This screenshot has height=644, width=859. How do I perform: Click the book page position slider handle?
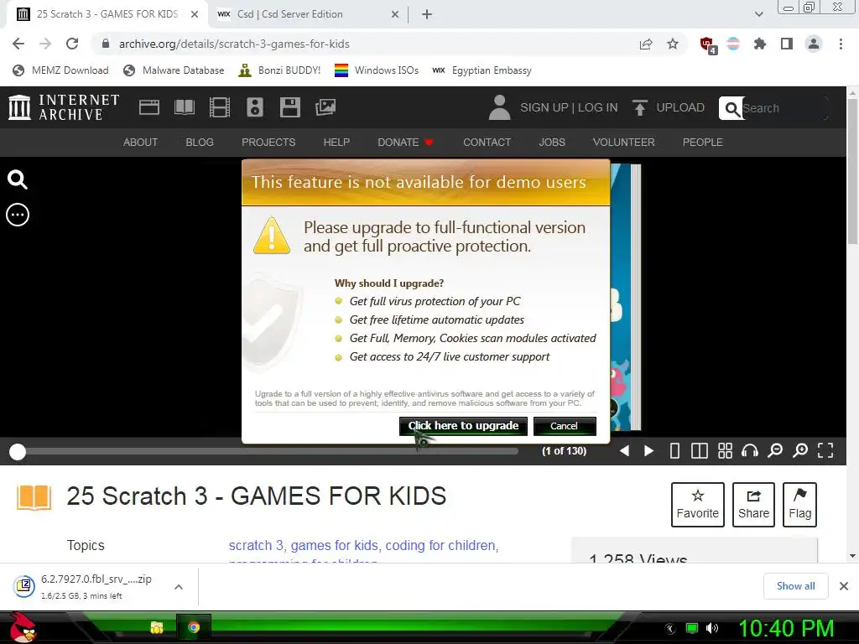18,452
